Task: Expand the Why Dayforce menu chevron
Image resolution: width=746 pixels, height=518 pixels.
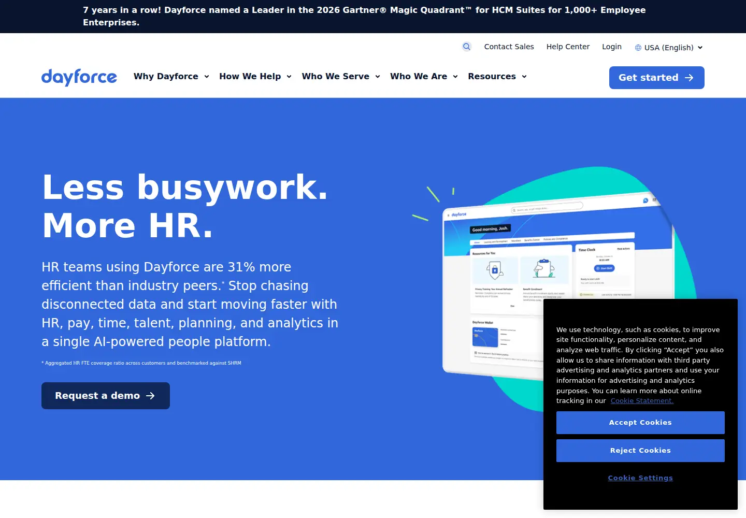Action: (x=207, y=77)
